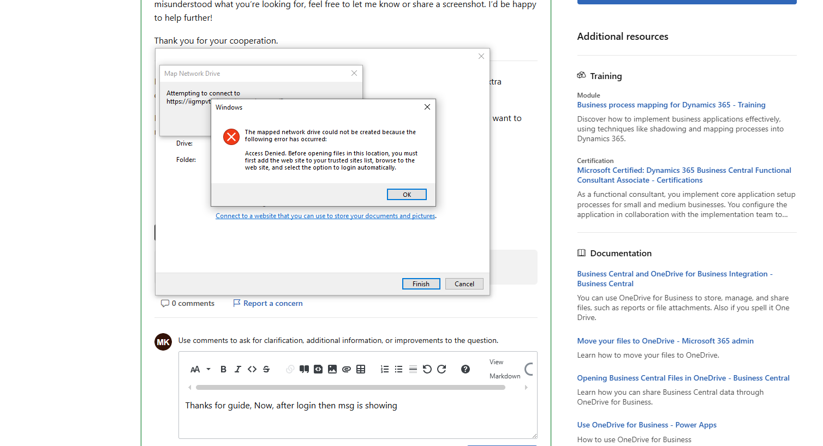Switch to View Markdown mode
The image size is (823, 446).
pos(505,369)
